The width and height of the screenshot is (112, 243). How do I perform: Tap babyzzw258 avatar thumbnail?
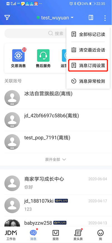(x=12, y=223)
